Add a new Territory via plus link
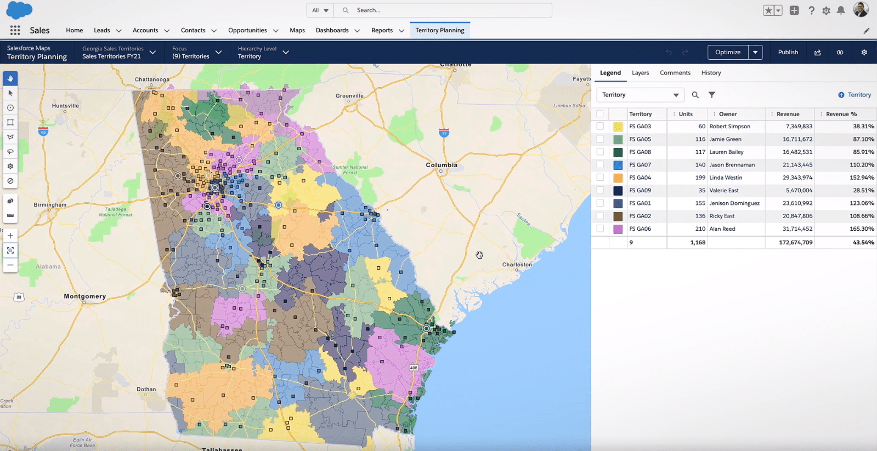 point(855,95)
